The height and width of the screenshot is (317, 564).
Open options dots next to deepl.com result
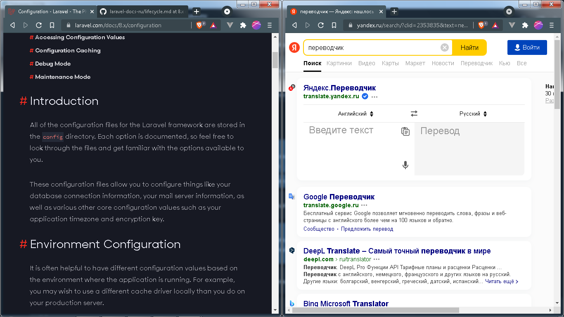pyautogui.click(x=377, y=259)
